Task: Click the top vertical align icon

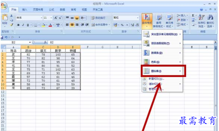Action: (67, 18)
